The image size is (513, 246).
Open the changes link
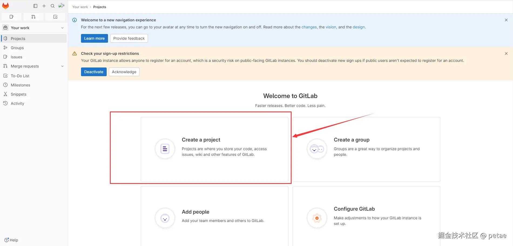(309, 27)
